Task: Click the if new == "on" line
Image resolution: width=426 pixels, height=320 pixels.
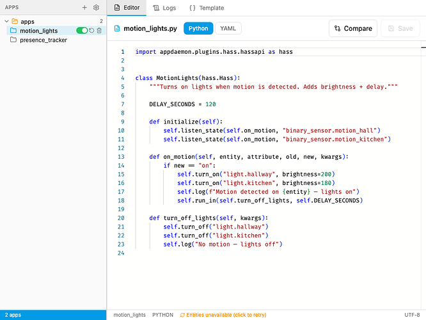Action: click(x=189, y=165)
